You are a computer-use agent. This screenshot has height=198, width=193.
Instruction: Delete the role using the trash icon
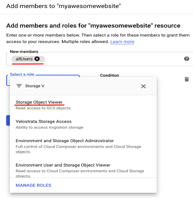(x=187, y=79)
